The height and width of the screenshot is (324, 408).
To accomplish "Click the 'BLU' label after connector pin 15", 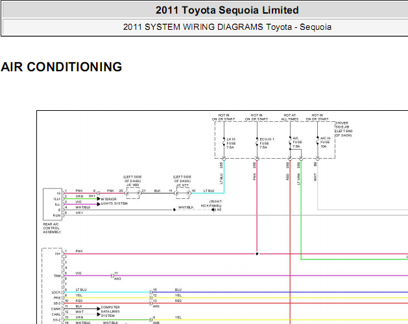I will pyautogui.click(x=178, y=290).
